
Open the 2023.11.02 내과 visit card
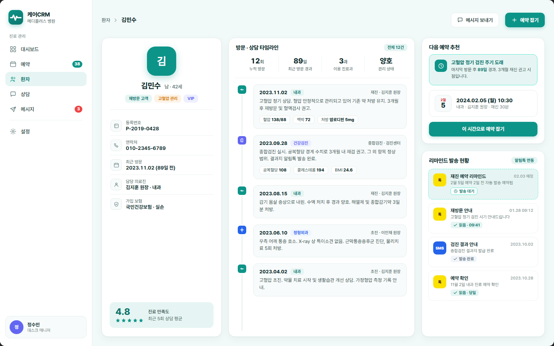(x=330, y=106)
